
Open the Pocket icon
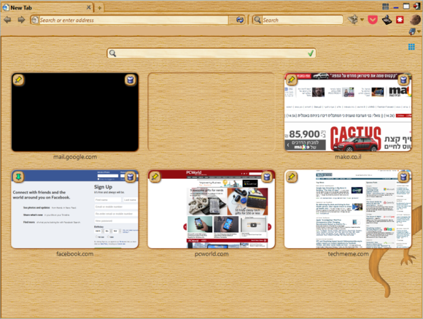pyautogui.click(x=373, y=20)
